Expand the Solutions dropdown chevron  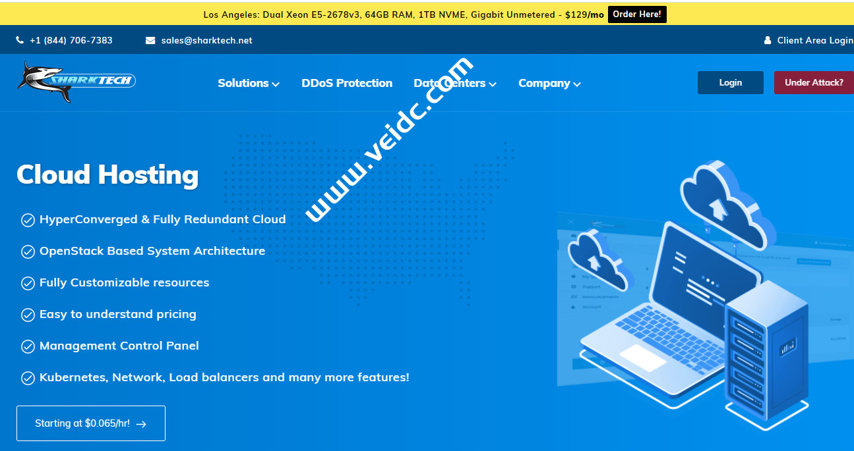tap(276, 84)
